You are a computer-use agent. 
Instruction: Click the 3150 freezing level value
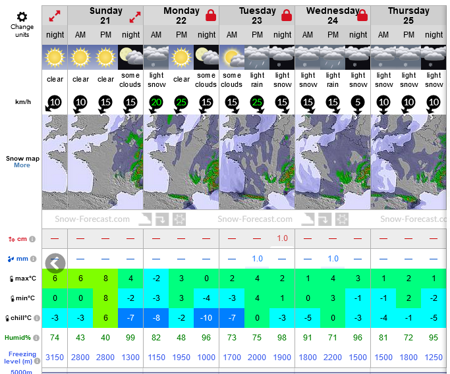point(55,358)
